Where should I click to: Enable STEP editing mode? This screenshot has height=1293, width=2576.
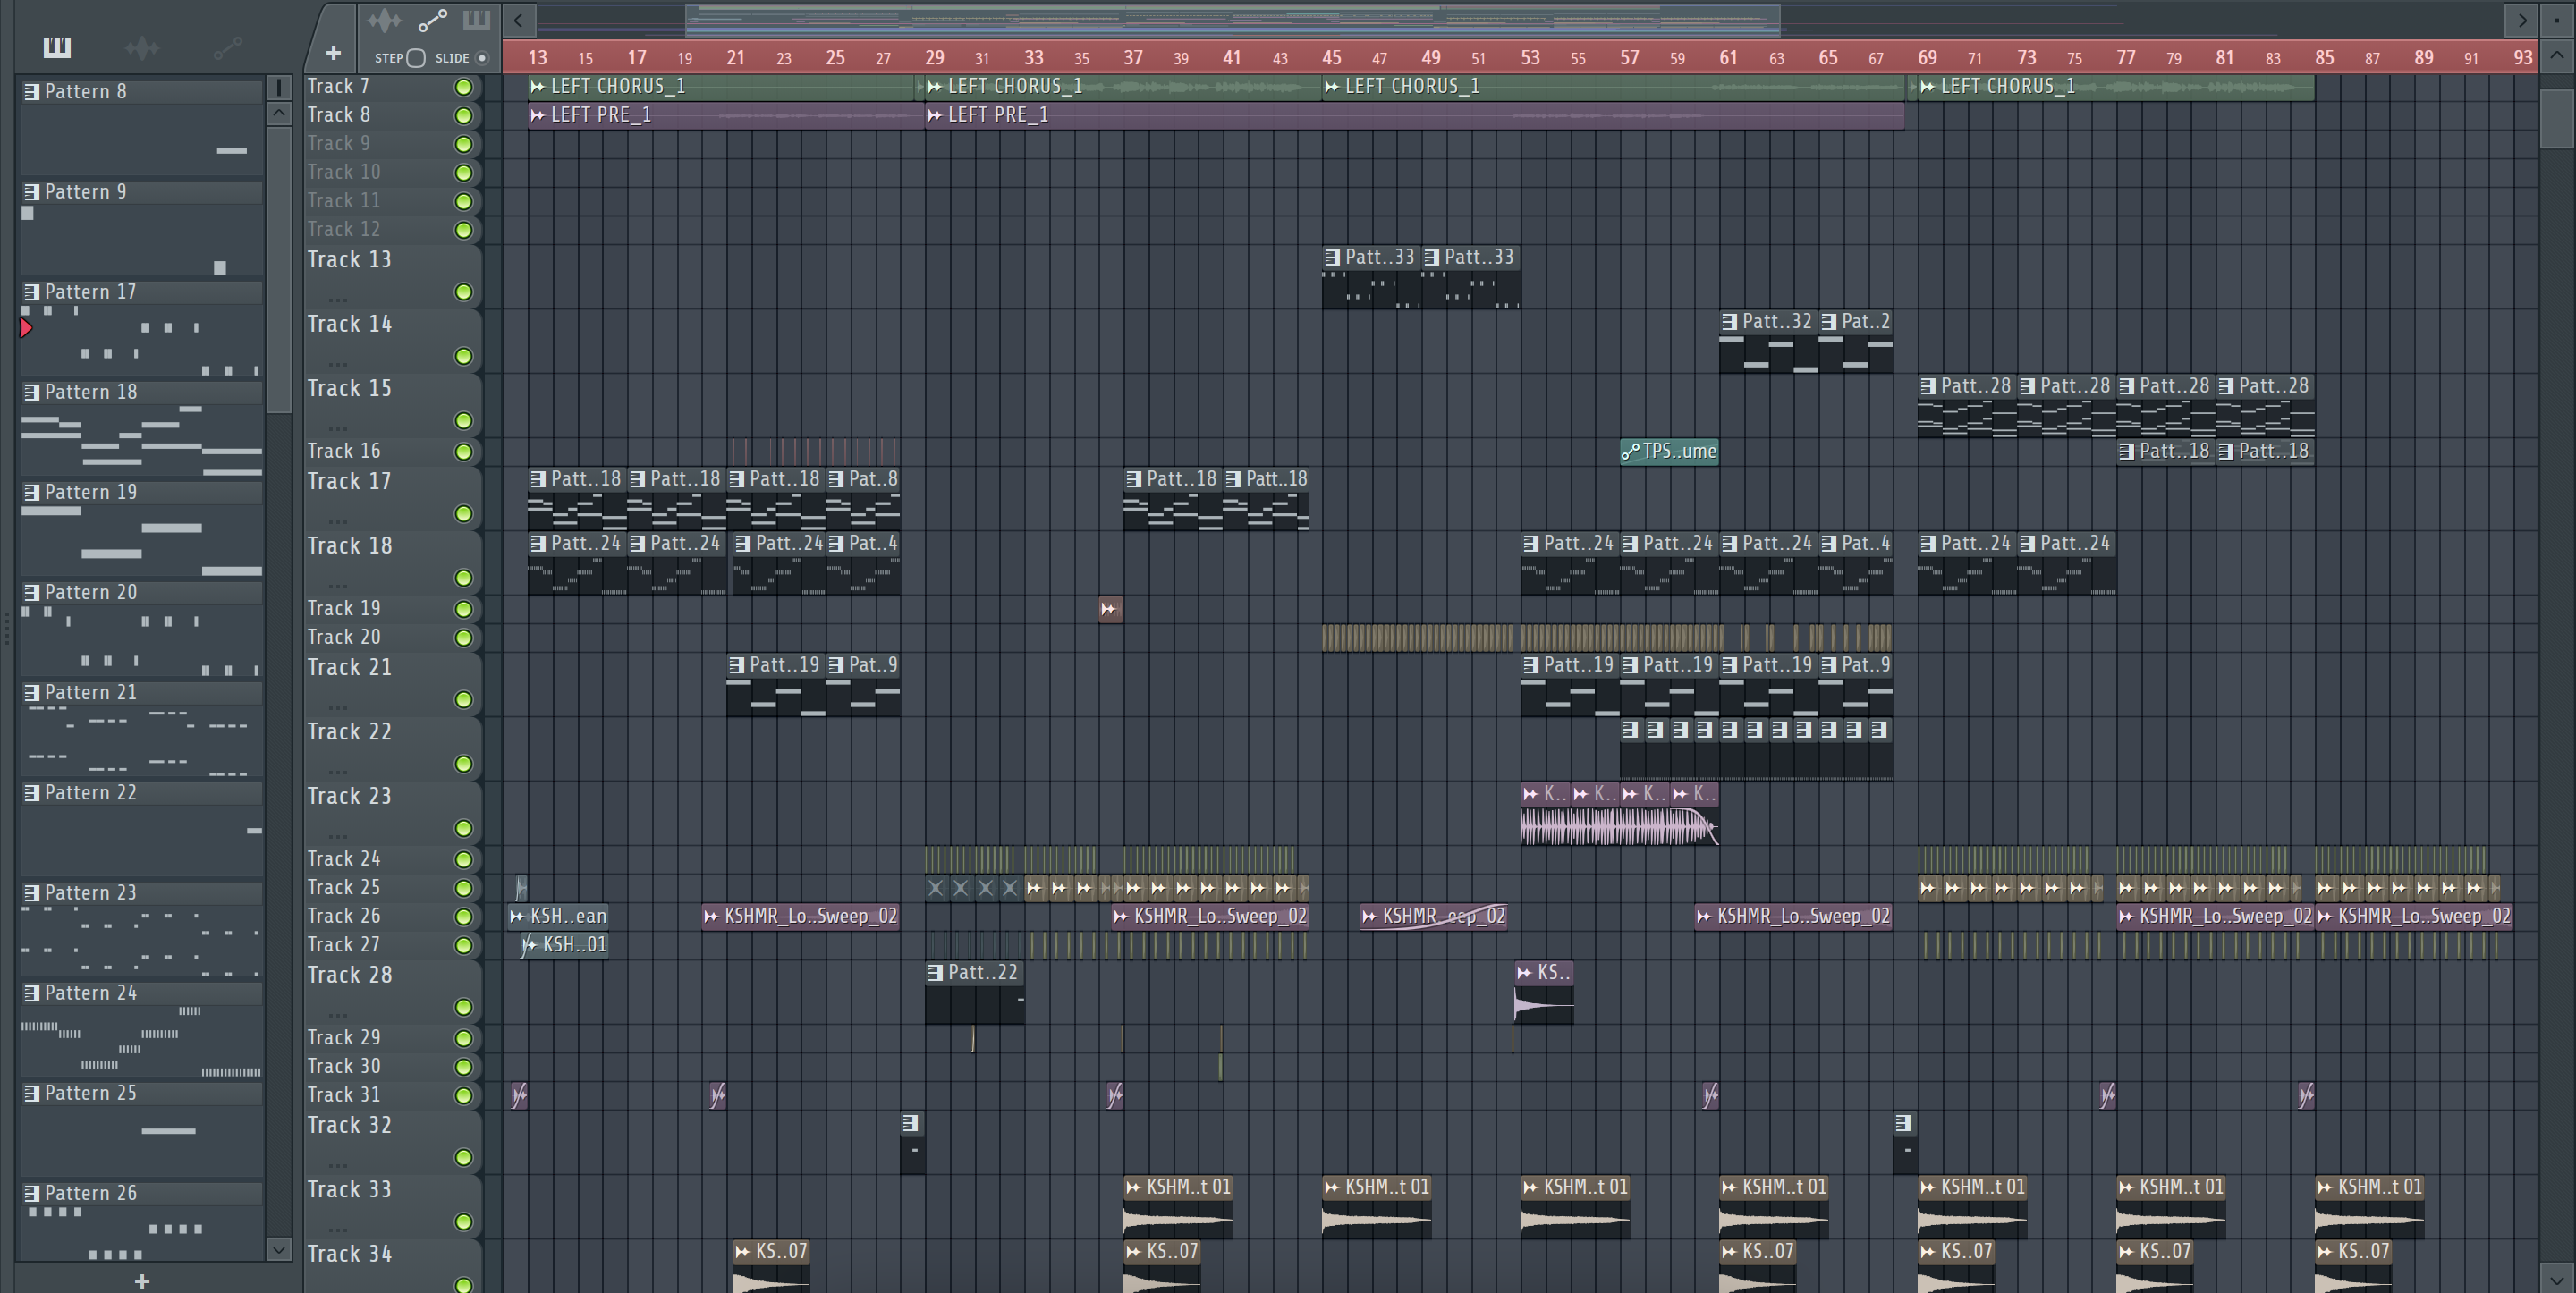click(417, 58)
